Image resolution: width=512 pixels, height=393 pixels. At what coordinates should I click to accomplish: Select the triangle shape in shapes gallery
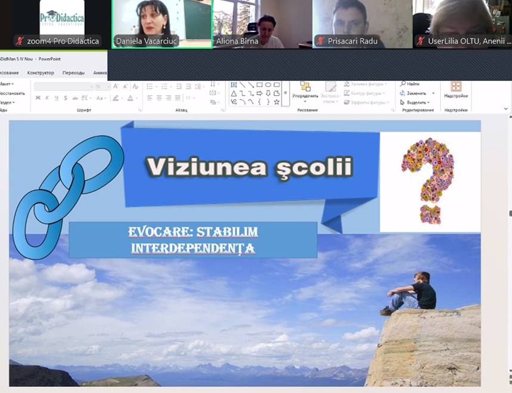click(234, 93)
